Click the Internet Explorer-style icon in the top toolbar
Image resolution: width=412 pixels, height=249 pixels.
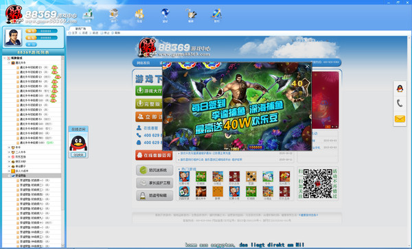point(216,15)
